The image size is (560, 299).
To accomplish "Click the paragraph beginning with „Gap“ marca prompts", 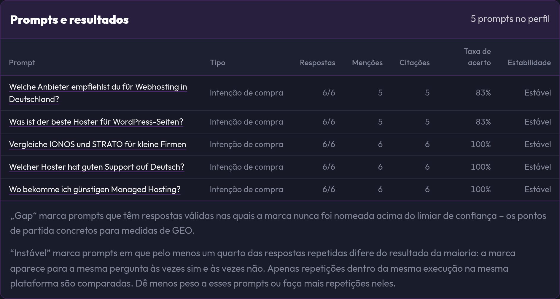I will pyautogui.click(x=278, y=223).
